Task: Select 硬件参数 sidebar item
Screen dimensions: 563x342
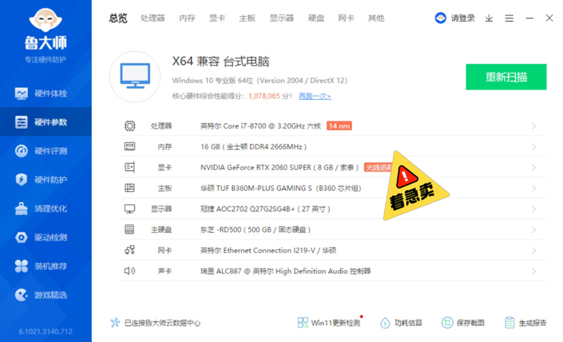Action: click(46, 121)
